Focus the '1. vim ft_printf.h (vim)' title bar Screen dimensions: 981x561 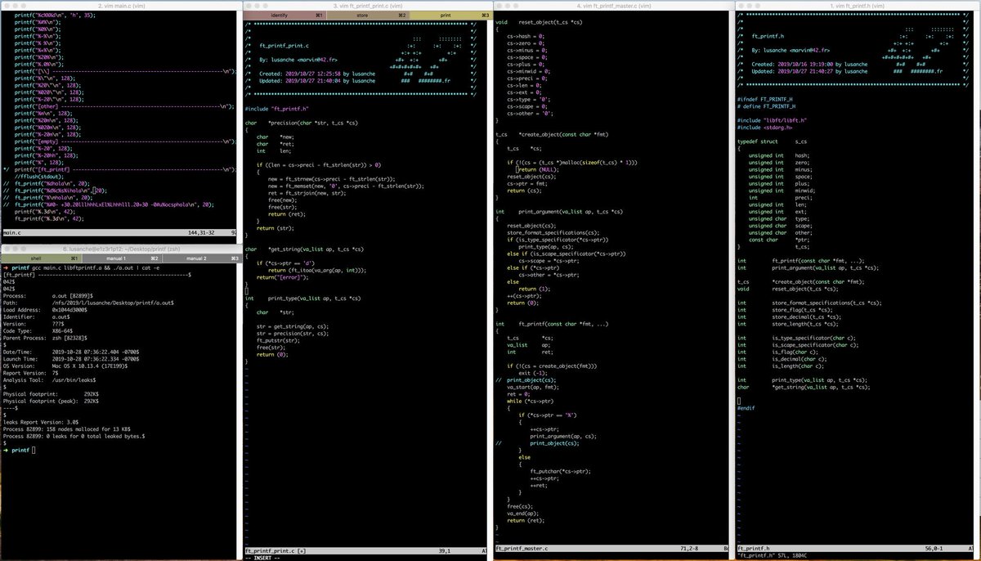(x=857, y=5)
